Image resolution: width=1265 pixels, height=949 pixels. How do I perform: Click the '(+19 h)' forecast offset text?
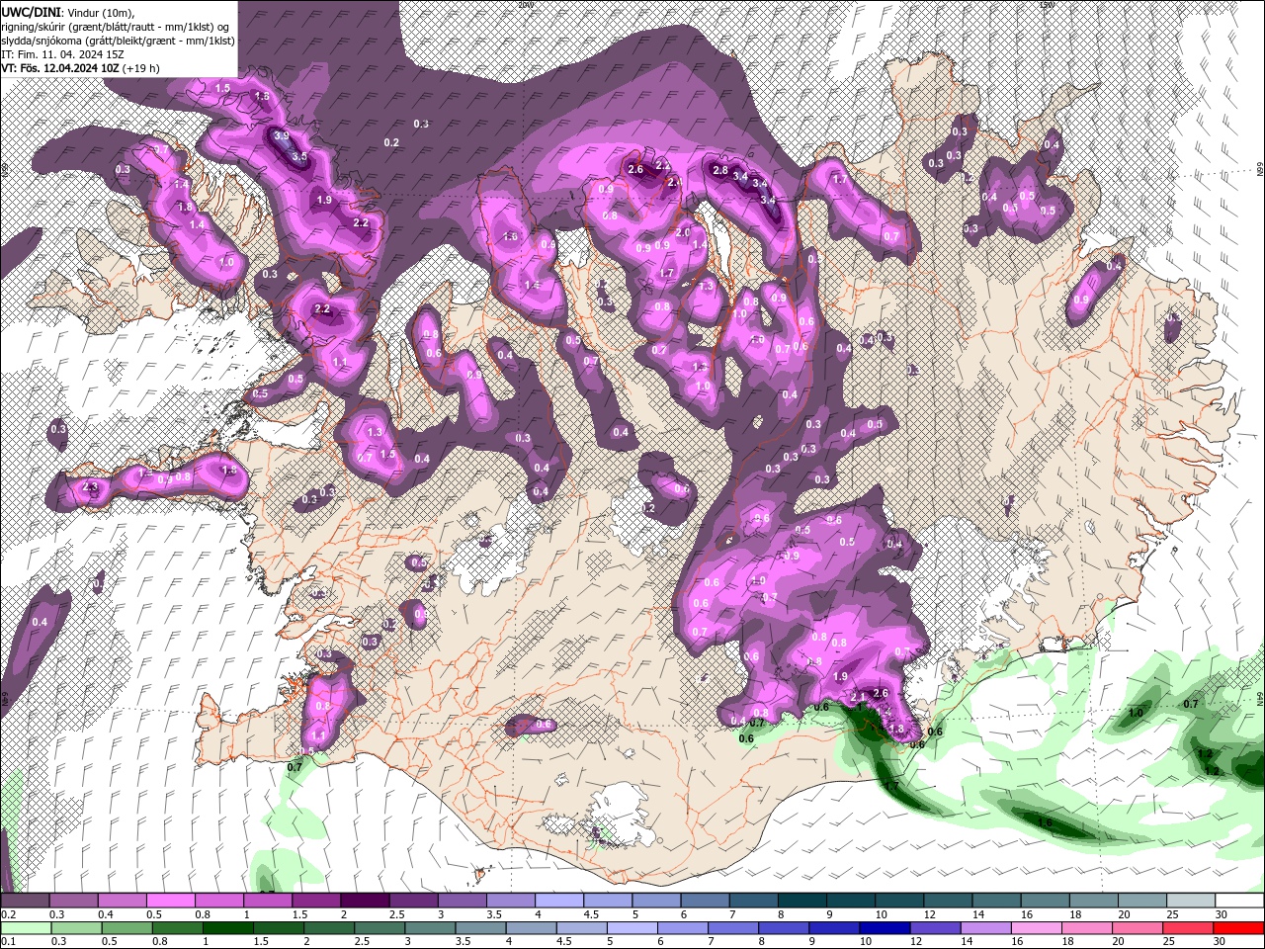[x=140, y=68]
